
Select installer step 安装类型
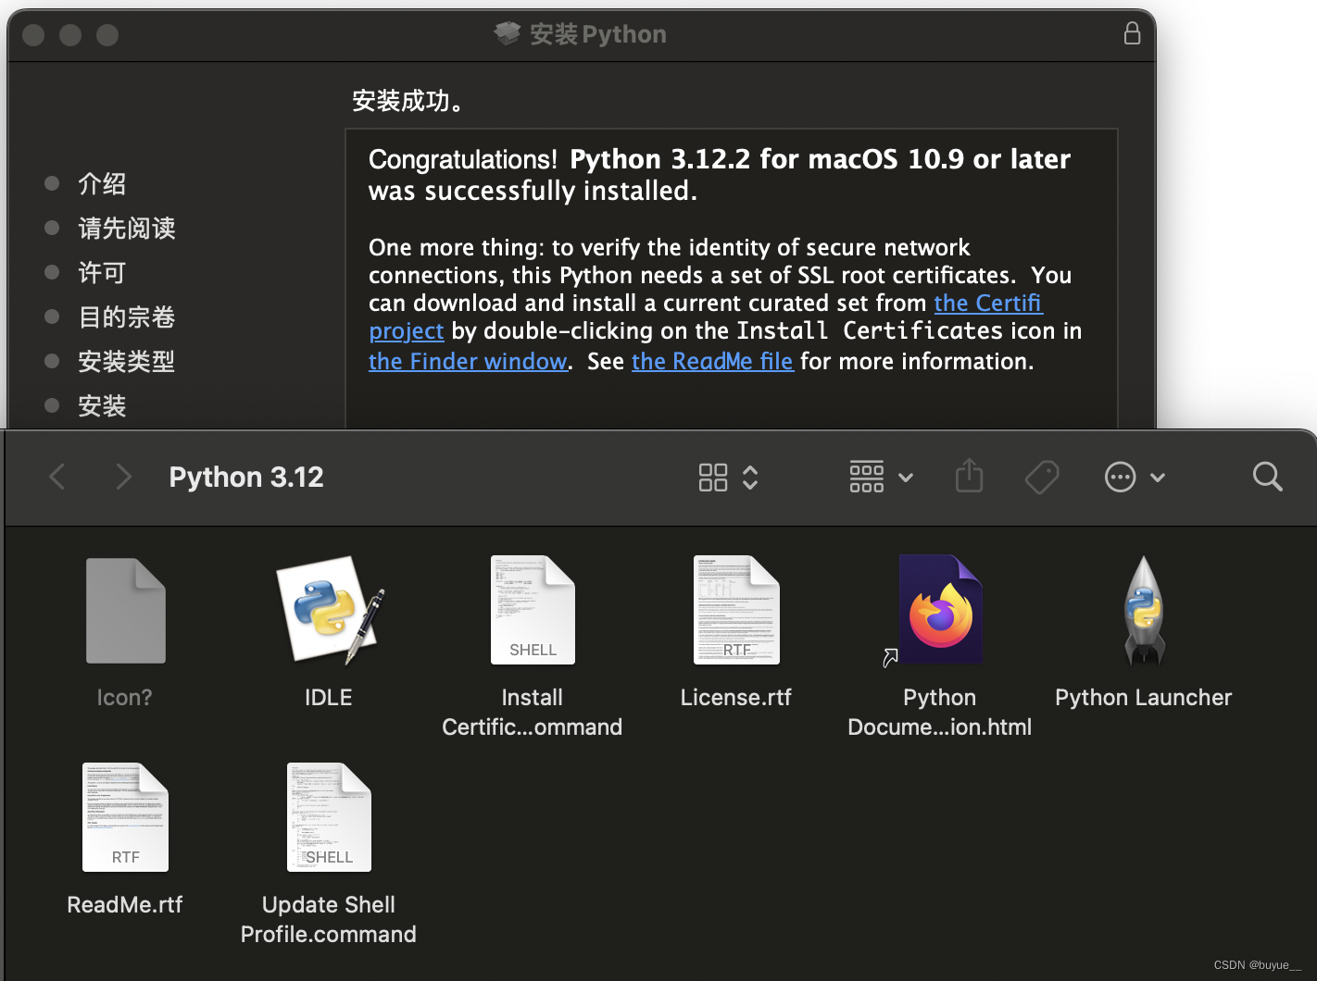(x=127, y=362)
